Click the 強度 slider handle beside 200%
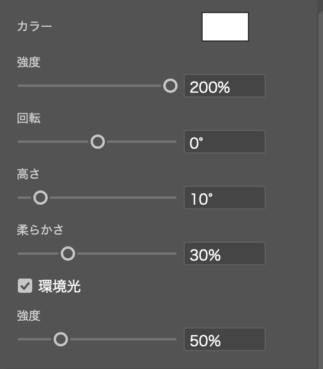Screen dimensions: 323x369 170,86
